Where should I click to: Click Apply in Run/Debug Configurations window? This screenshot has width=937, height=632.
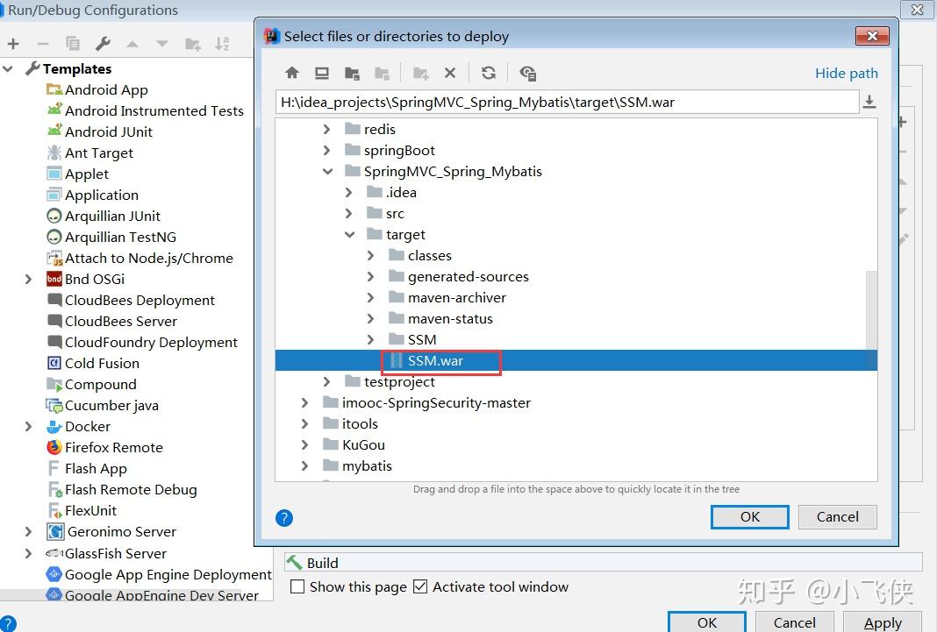[883, 622]
